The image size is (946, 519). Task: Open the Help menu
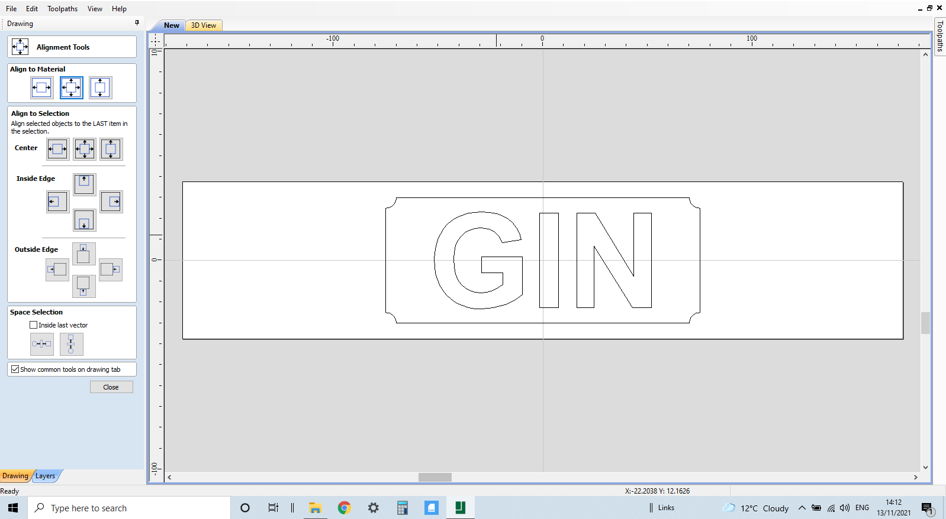tap(119, 9)
